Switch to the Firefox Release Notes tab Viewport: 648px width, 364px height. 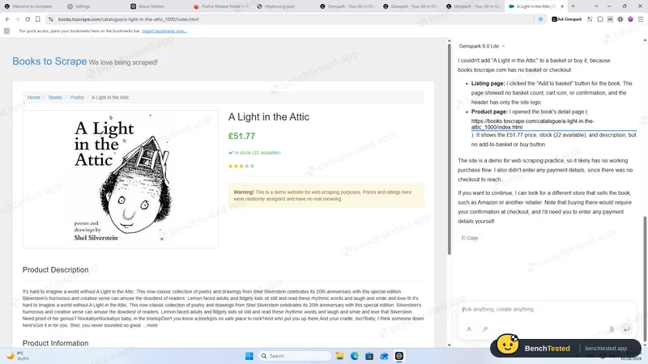pos(220,6)
